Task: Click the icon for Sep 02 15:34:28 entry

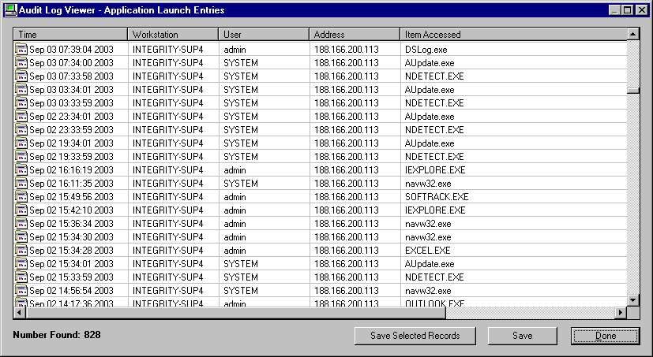Action: pos(21,250)
